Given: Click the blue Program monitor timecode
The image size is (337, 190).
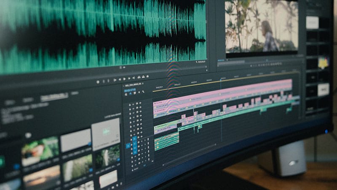Looking at the screenshot, I should 221,60.
